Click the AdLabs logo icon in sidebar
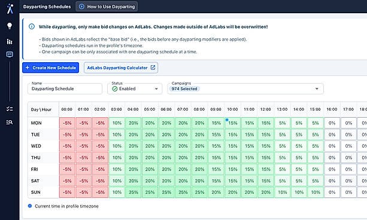This screenshot has width=367, height=220. click(x=10, y=8)
